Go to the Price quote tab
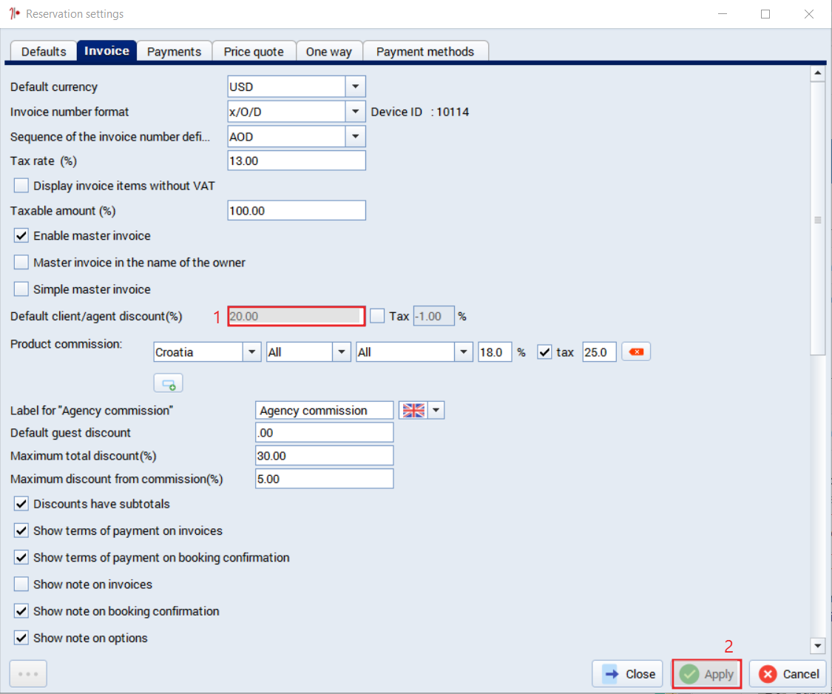Screen dimensions: 832x694 pyautogui.click(x=254, y=52)
